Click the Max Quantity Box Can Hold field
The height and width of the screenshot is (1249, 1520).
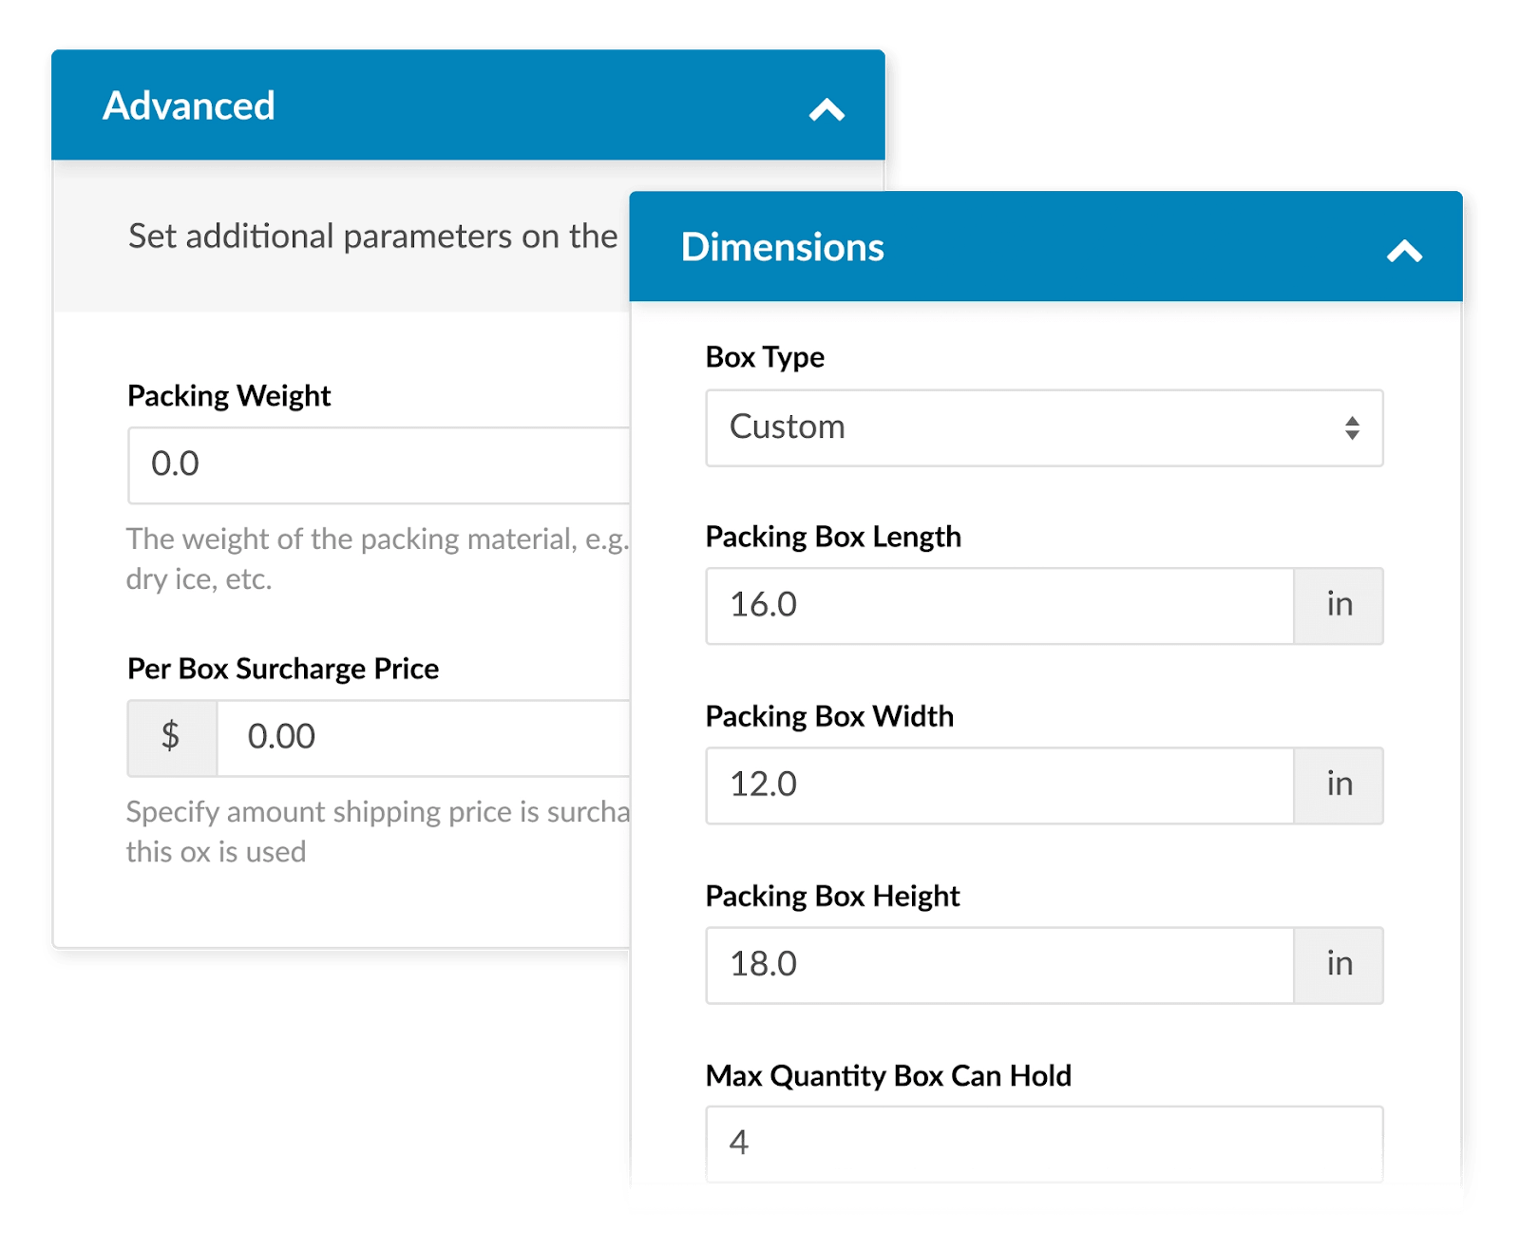coord(1044,1144)
